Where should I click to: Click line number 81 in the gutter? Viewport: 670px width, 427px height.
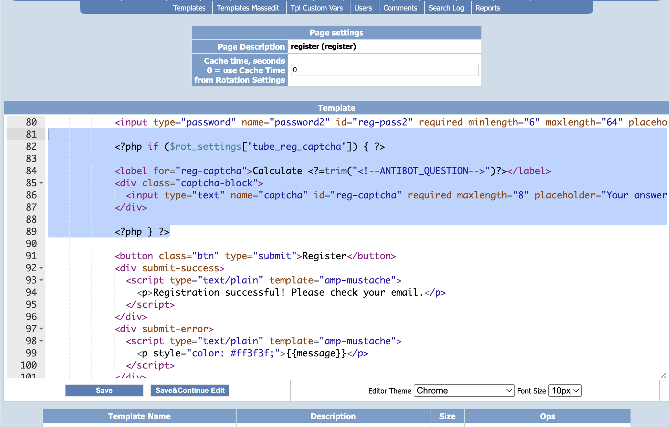[31, 134]
